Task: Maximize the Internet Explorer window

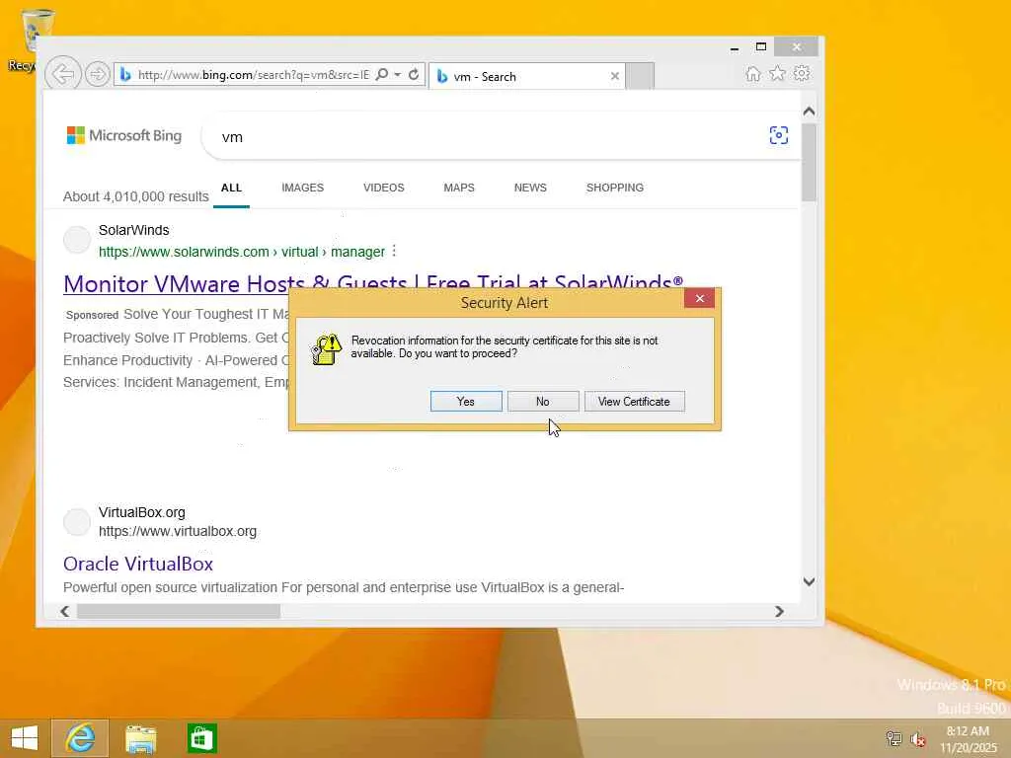Action: coord(761,47)
